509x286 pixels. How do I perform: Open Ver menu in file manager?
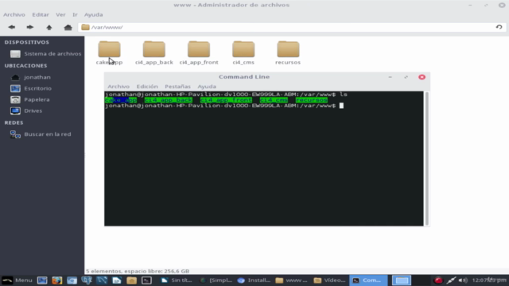pos(60,14)
